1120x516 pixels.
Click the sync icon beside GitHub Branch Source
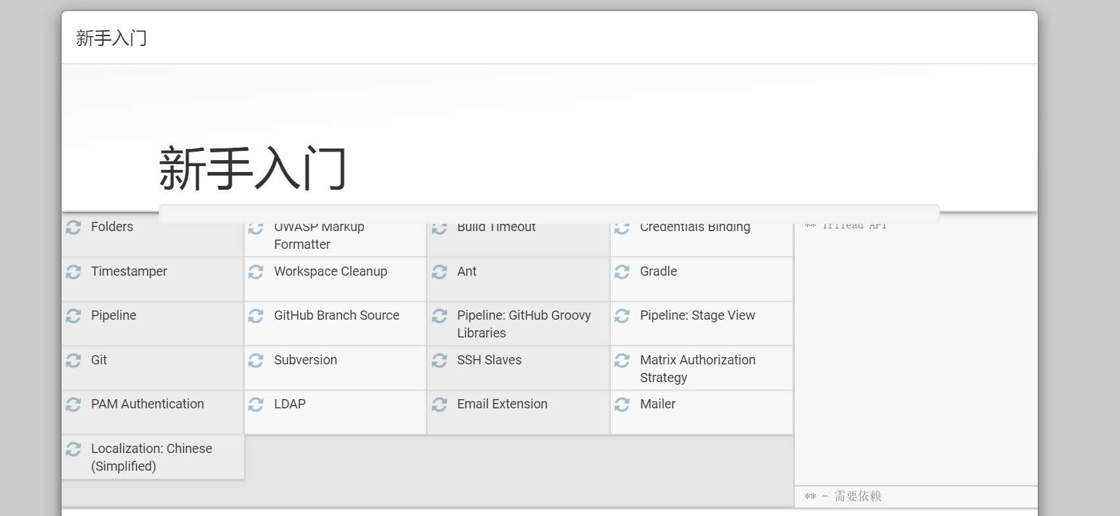[256, 316]
